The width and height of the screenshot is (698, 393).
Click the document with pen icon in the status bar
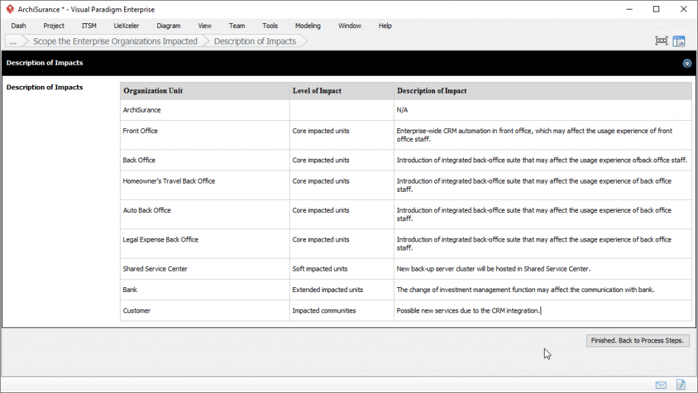click(x=680, y=385)
